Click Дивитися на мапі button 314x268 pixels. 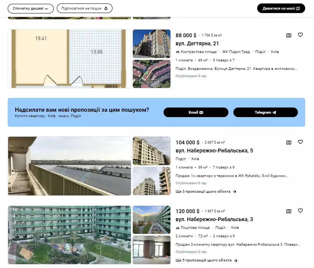pyautogui.click(x=281, y=8)
